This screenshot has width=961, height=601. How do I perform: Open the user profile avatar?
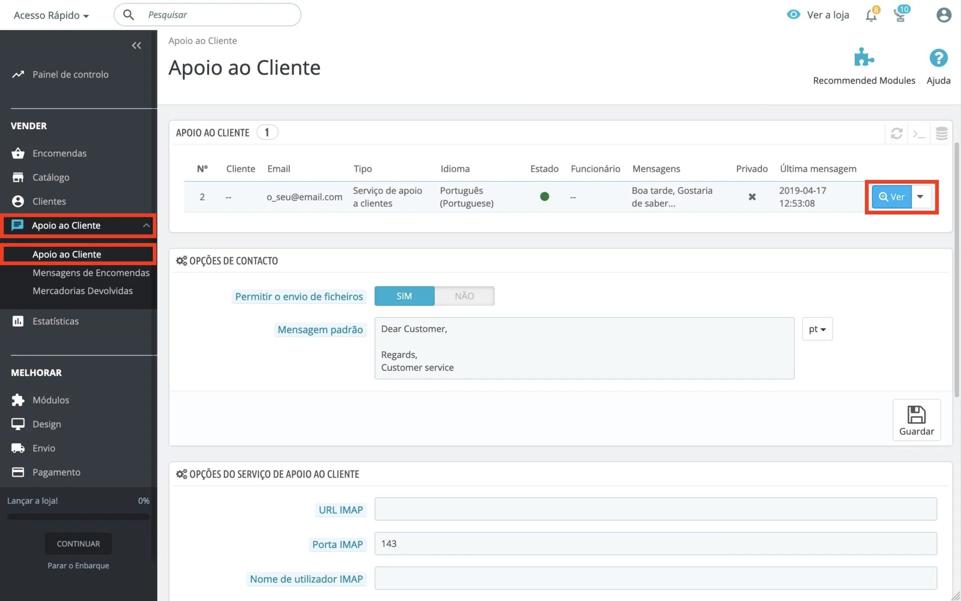pos(943,15)
